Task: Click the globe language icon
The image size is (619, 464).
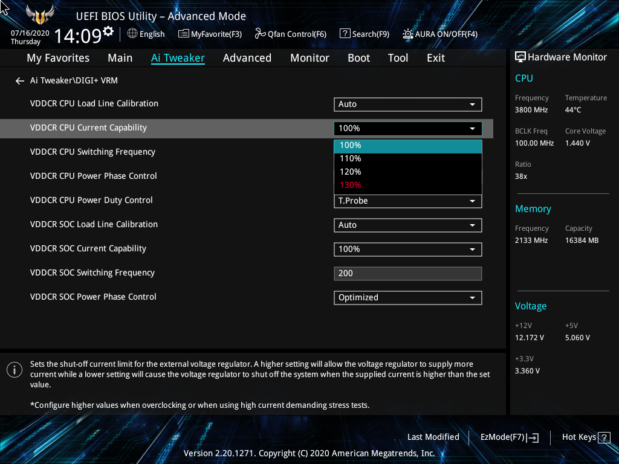Action: (x=132, y=34)
